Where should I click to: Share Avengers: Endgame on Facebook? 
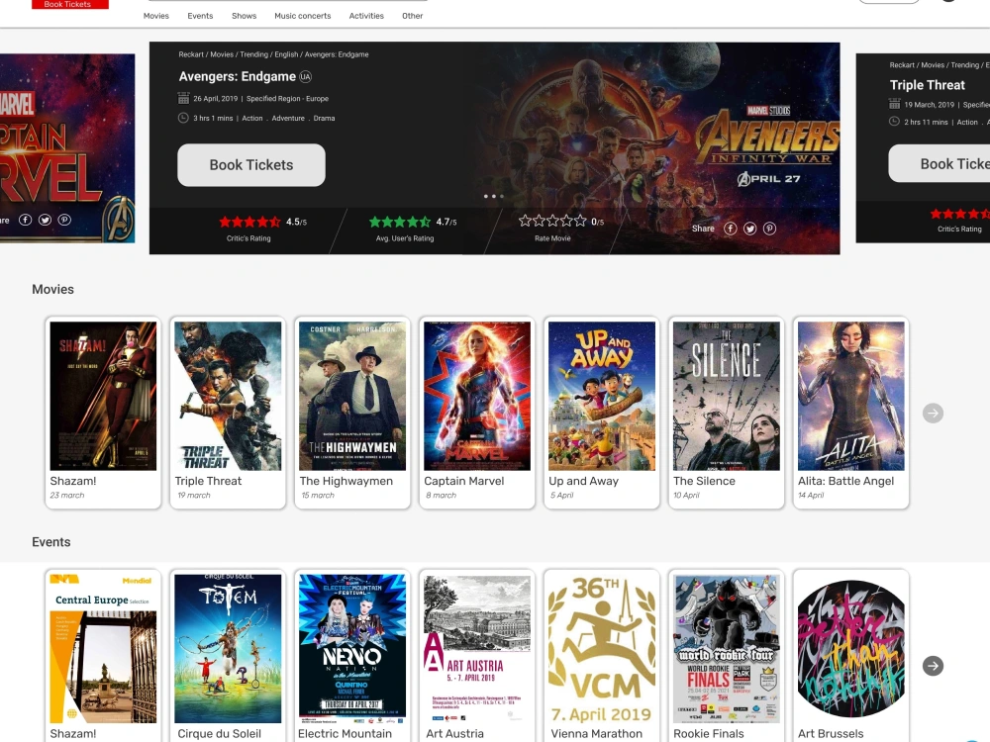[730, 229]
